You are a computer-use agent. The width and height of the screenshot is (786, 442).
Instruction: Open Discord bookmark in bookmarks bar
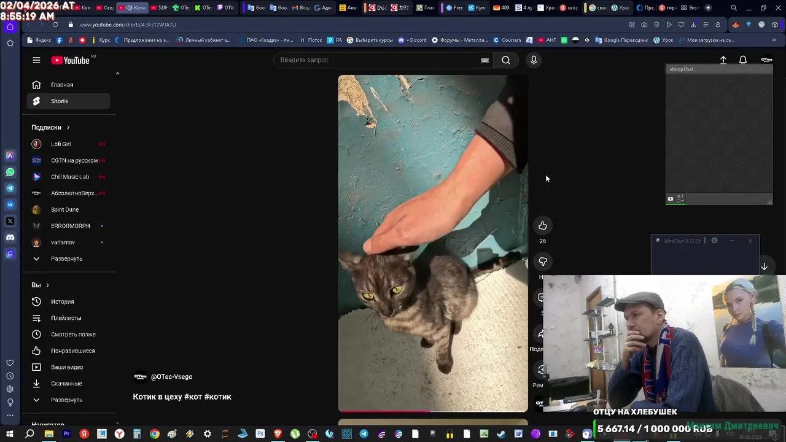pyautogui.click(x=413, y=40)
